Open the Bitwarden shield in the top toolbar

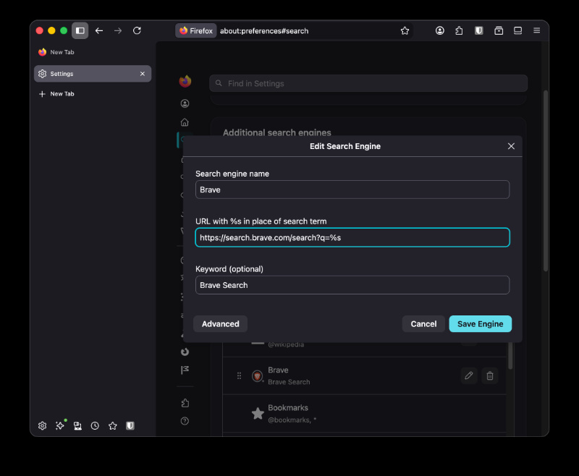[x=478, y=30]
